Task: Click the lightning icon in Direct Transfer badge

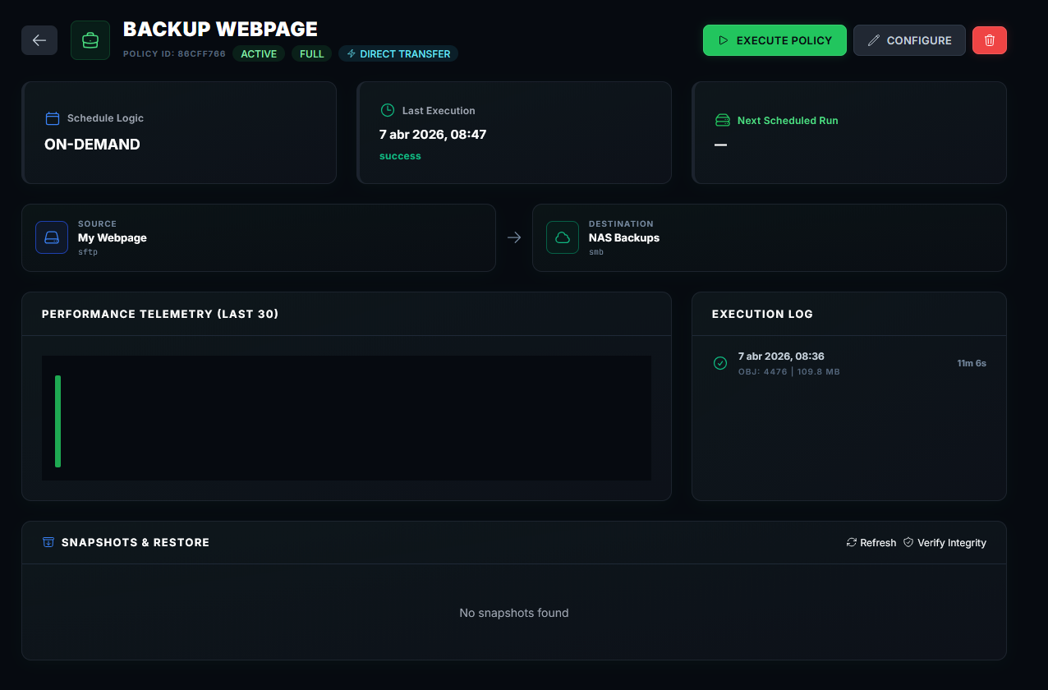Action: (352, 54)
